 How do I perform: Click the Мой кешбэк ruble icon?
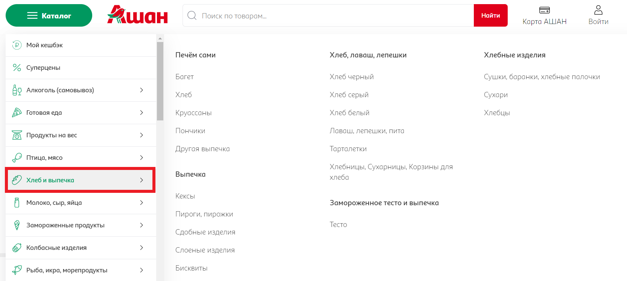click(17, 45)
